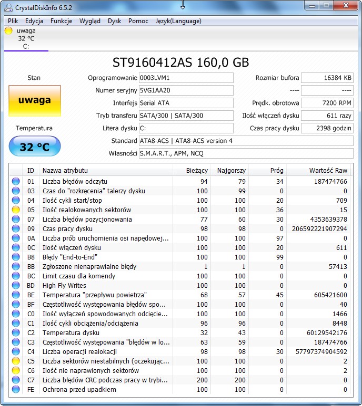
Task: Click the Próg column header
Action: point(268,170)
